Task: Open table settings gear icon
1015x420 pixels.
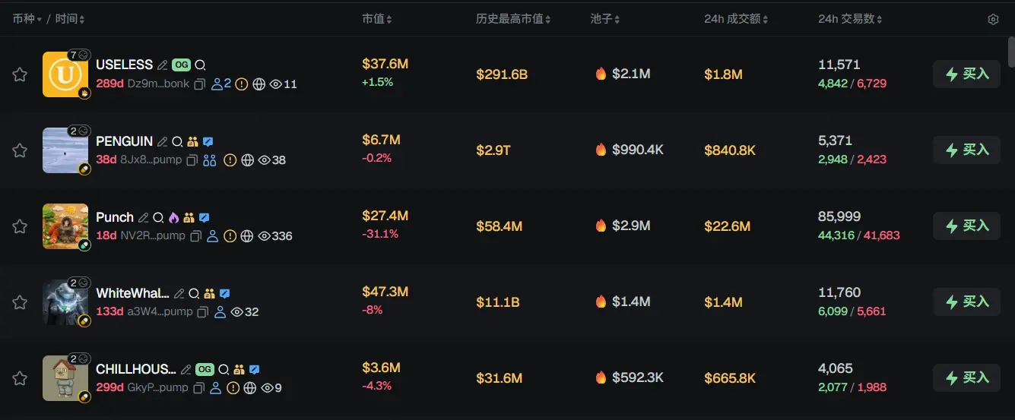Action: tap(993, 19)
